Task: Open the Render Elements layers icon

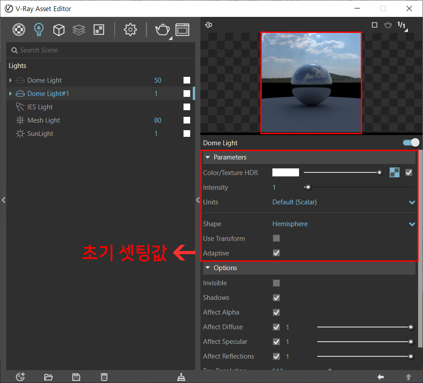Action: coord(79,30)
